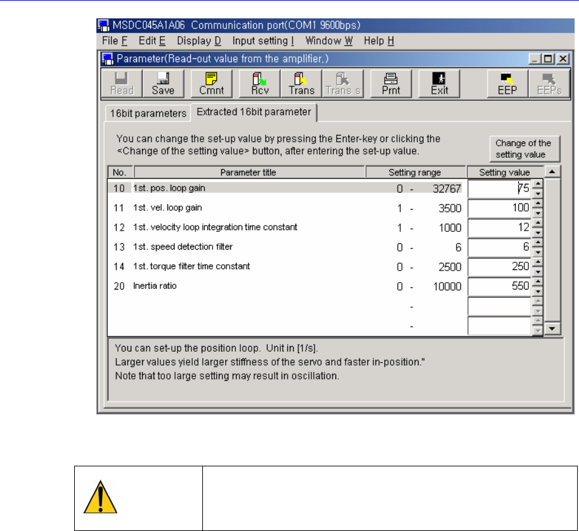The width and height of the screenshot is (579, 531).
Task: Select the 1st. torque filter time constant row
Action: (x=287, y=266)
